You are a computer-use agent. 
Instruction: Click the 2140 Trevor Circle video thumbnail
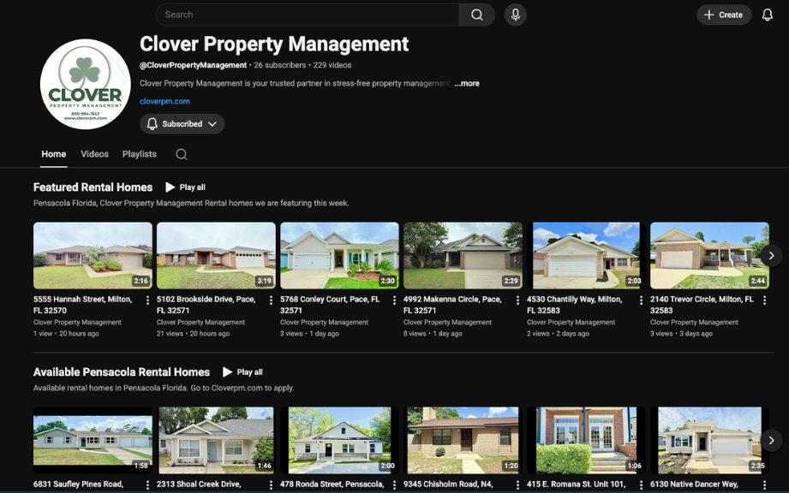pos(709,255)
